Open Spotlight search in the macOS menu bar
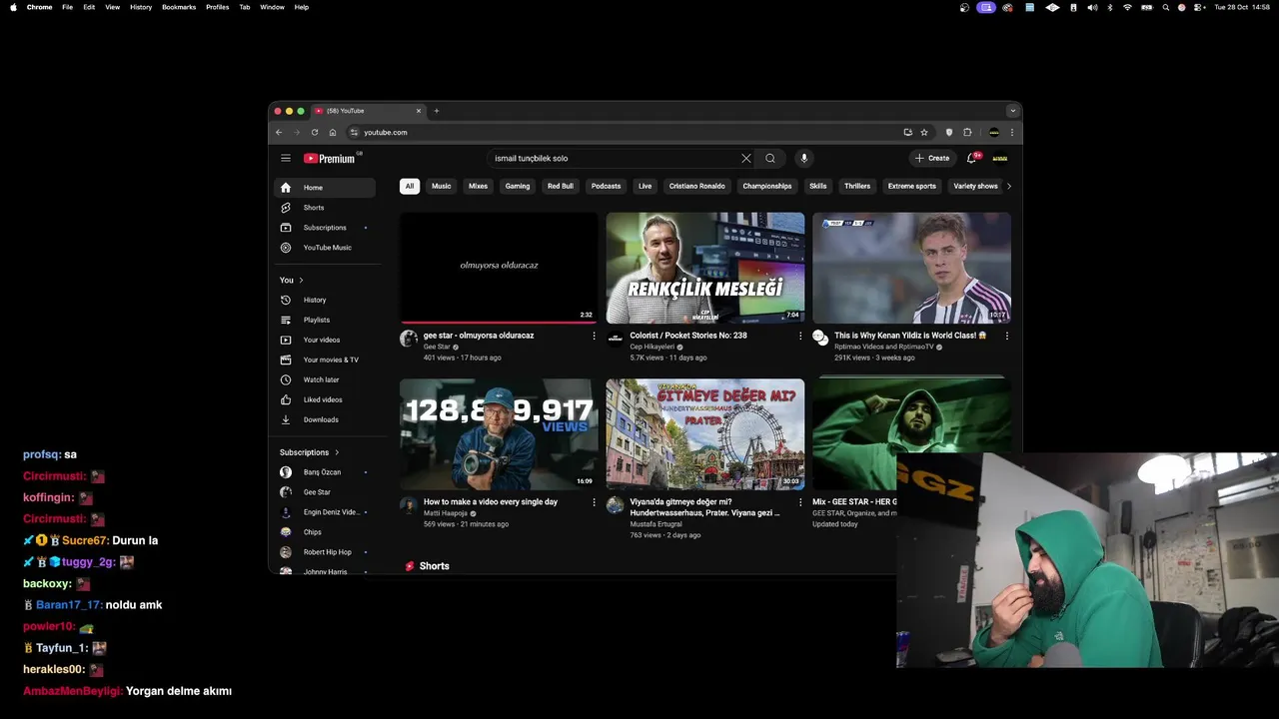The image size is (1279, 719). tap(1165, 7)
